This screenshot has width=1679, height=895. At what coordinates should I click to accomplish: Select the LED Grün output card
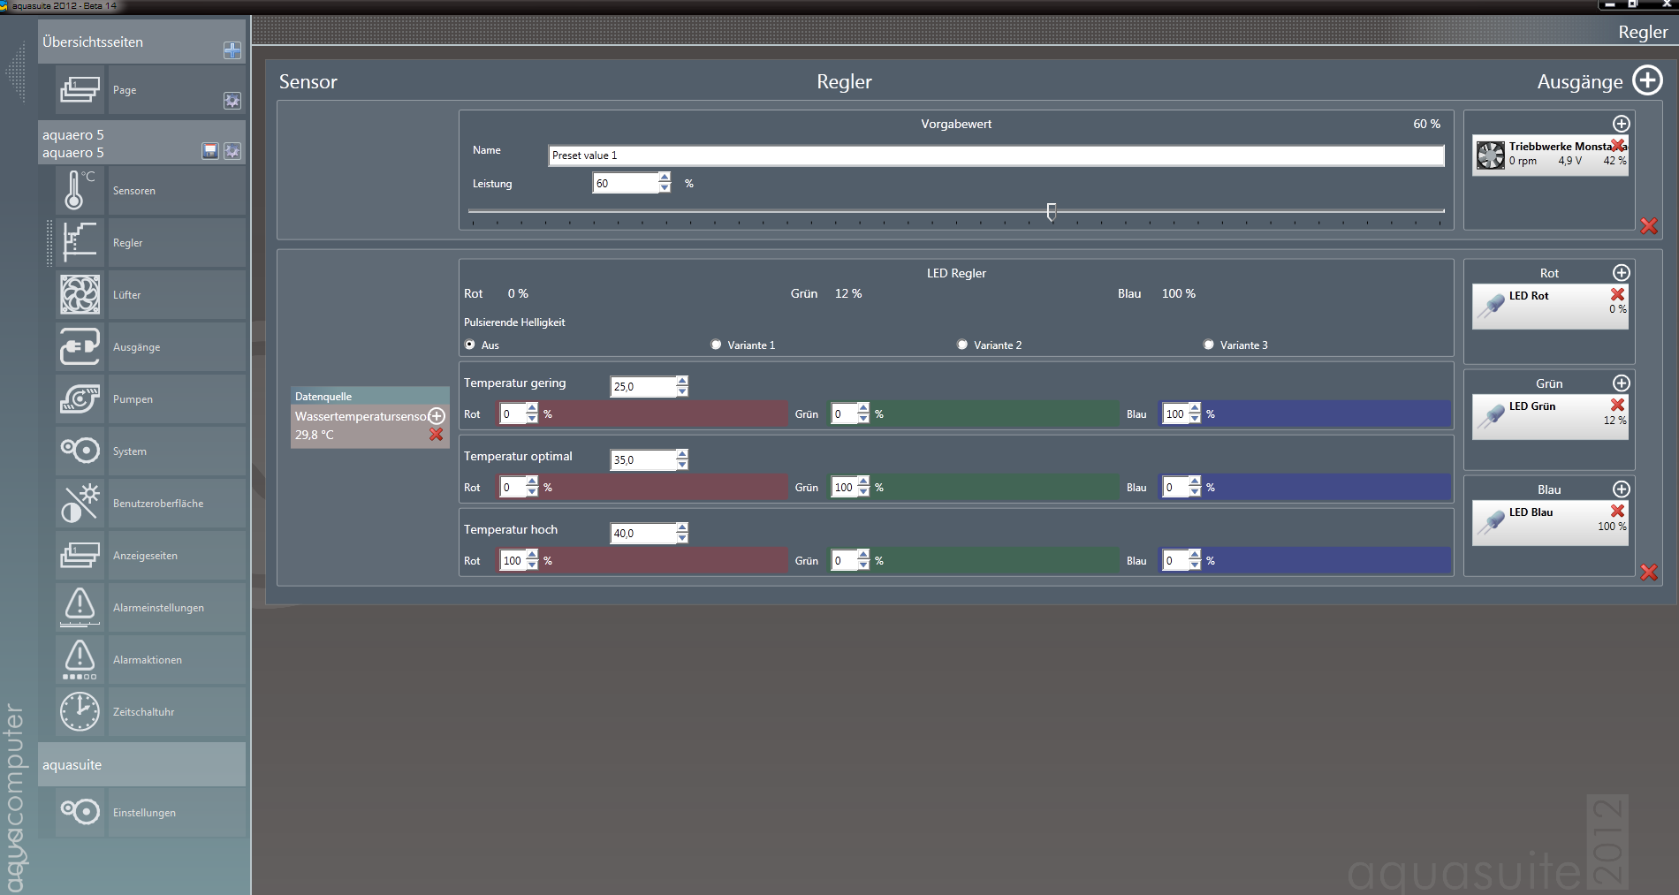click(x=1550, y=416)
